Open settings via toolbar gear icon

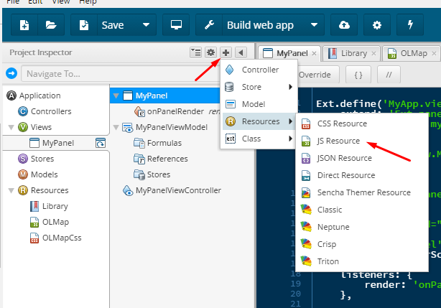coord(377,25)
